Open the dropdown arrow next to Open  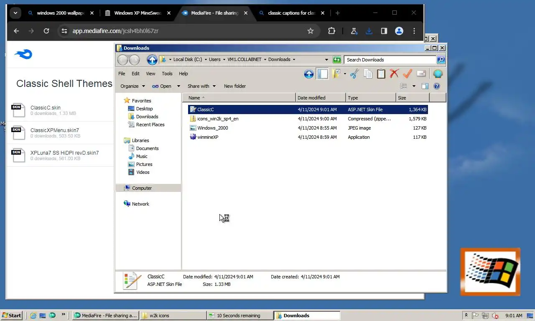(178, 86)
